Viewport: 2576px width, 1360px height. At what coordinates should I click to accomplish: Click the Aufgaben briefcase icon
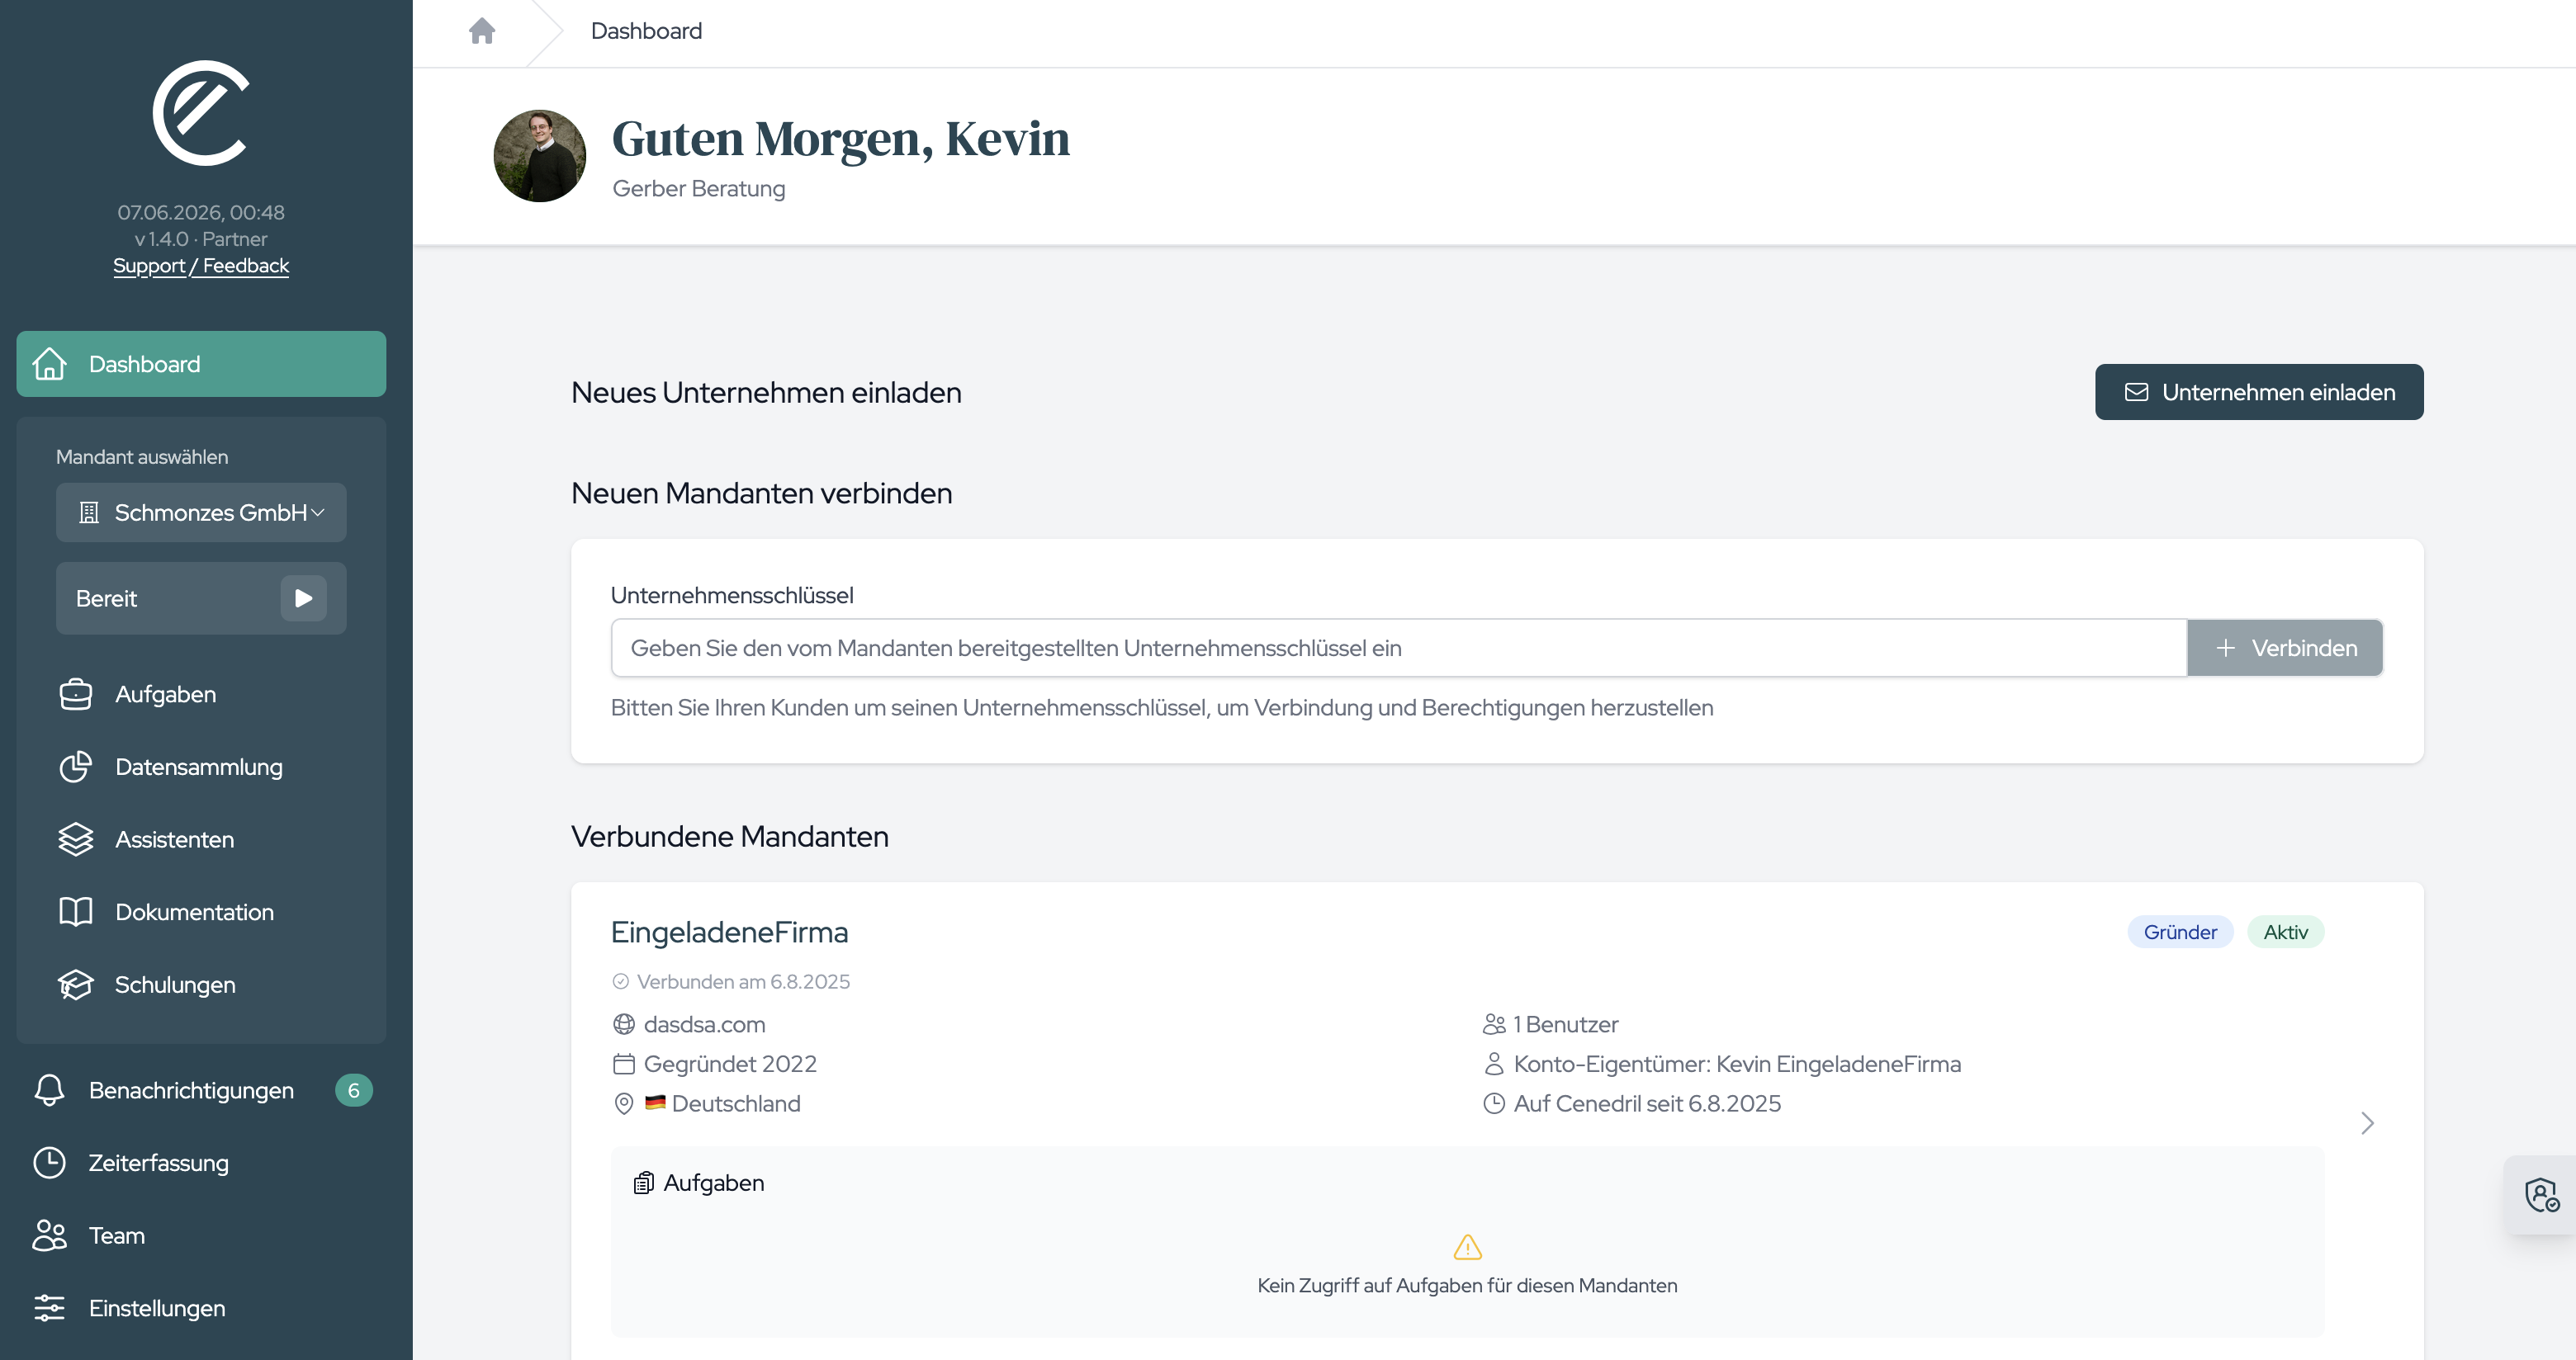pos(76,695)
